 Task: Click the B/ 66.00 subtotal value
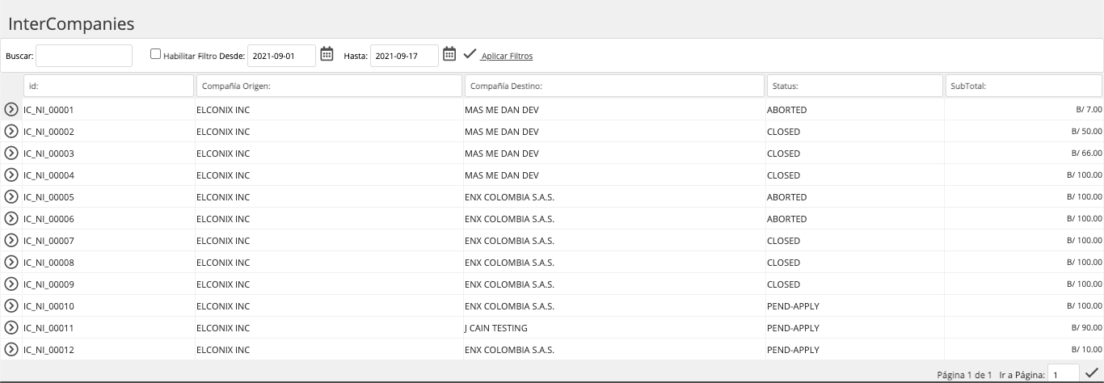(x=1086, y=153)
